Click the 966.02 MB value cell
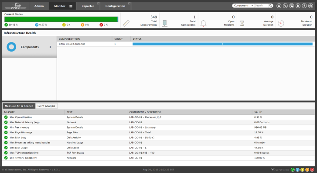Viewport: 317px width, 173px height. tap(260, 127)
